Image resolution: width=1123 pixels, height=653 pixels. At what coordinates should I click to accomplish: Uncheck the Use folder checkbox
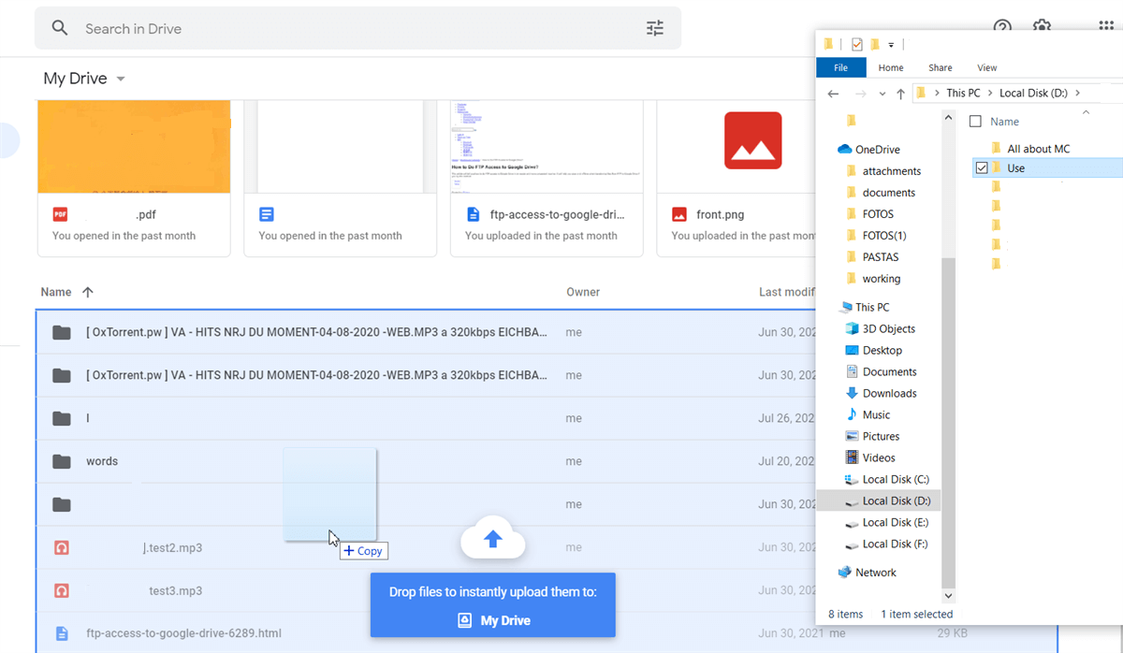982,168
